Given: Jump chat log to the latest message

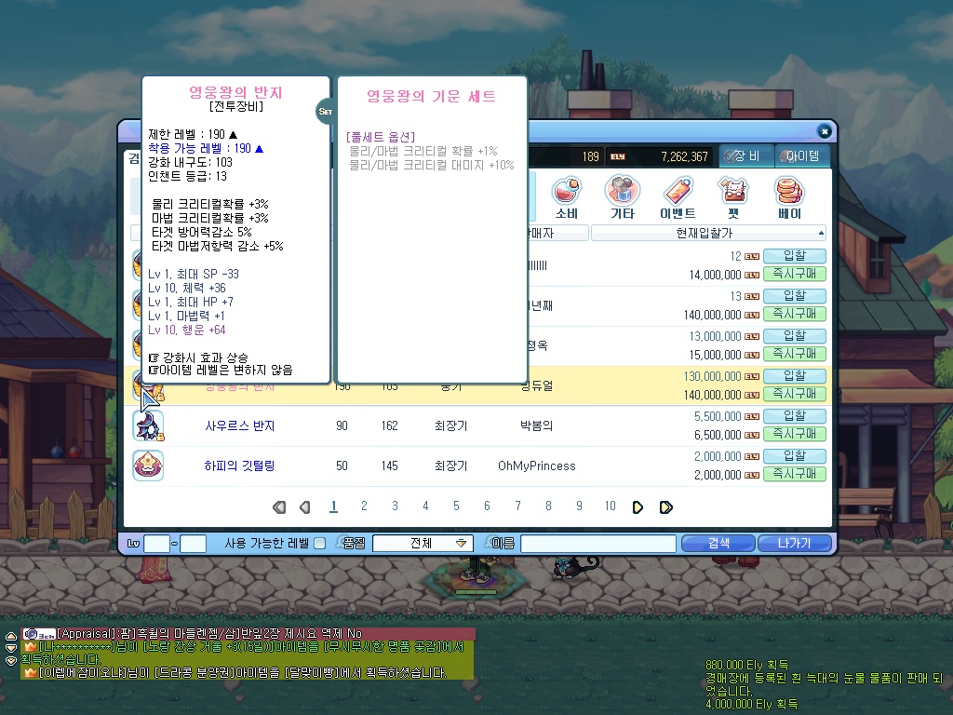Looking at the screenshot, I should pyautogui.click(x=11, y=661).
